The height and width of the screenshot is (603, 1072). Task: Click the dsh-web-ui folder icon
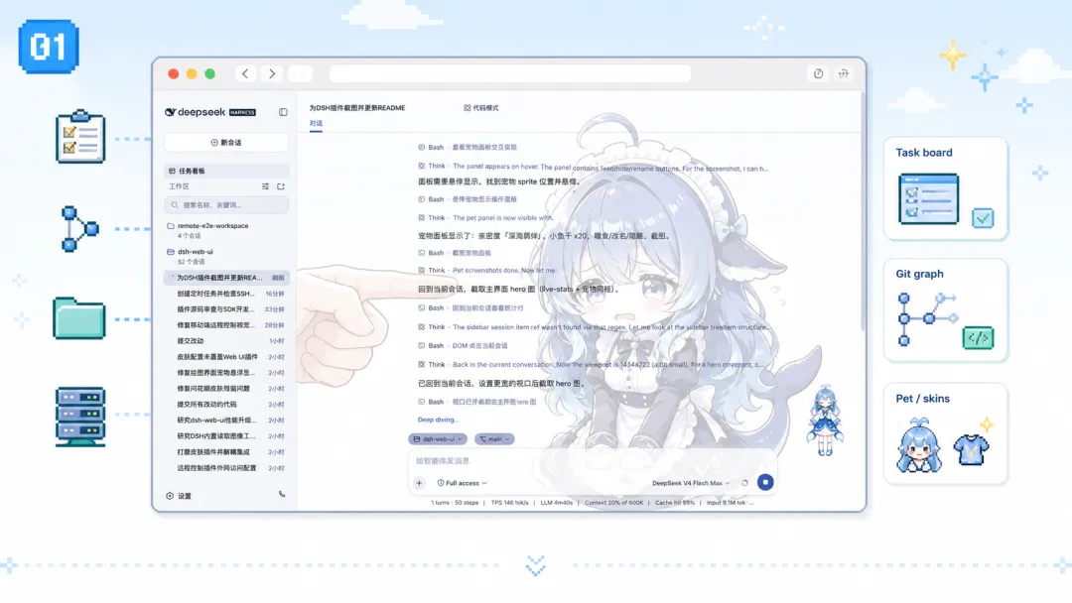171,252
